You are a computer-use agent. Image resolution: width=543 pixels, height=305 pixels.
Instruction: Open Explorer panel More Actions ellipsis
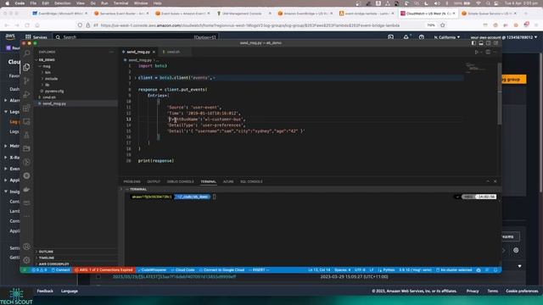tap(111, 52)
